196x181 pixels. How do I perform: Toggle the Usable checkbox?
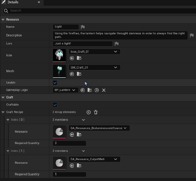pos(55,83)
